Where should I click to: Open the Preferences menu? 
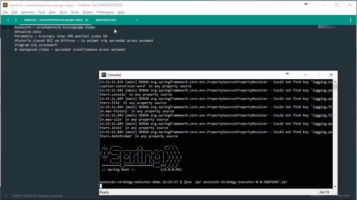[105, 12]
